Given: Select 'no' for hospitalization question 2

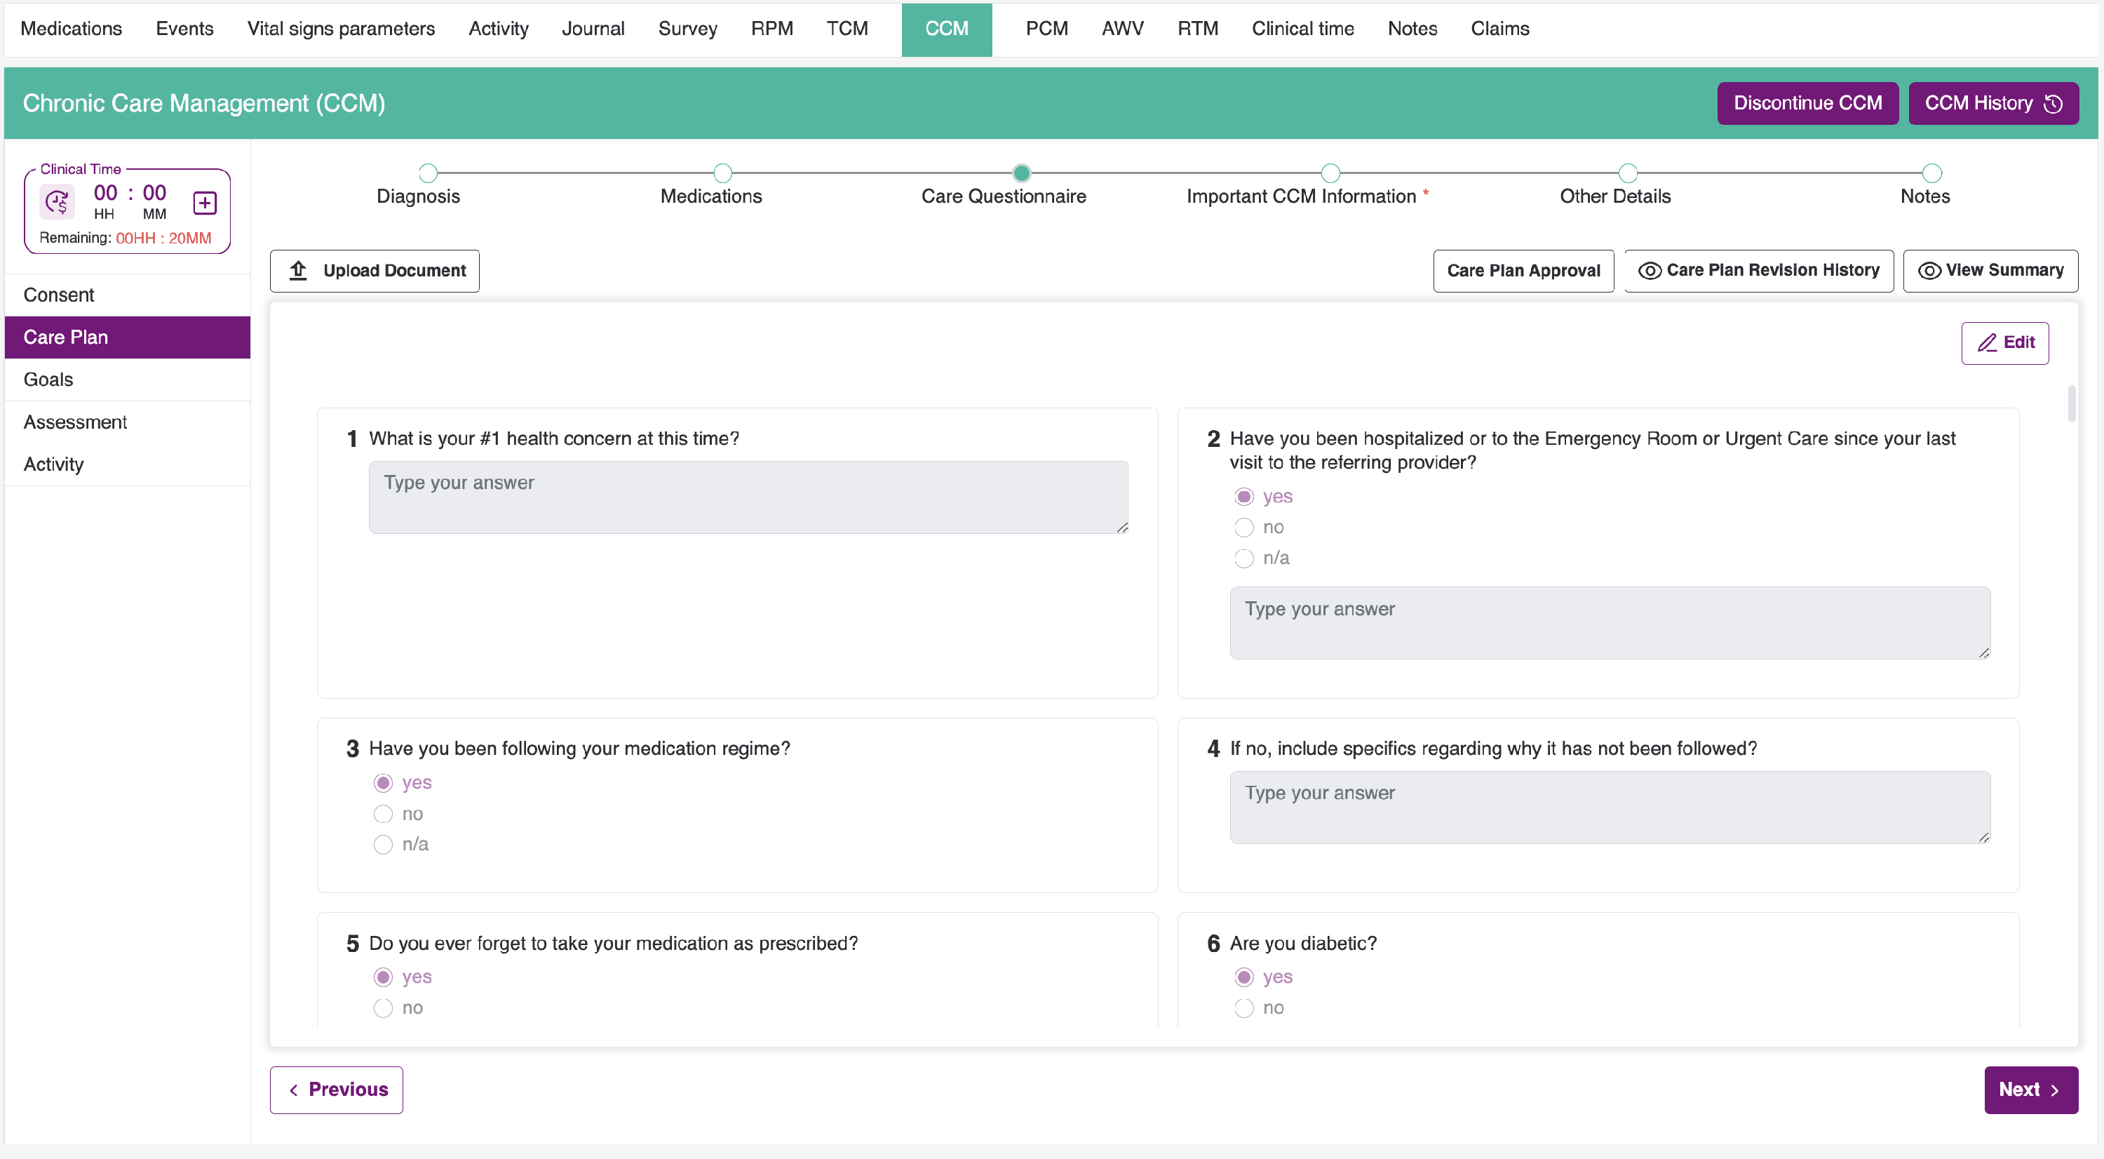Looking at the screenshot, I should coord(1243,528).
